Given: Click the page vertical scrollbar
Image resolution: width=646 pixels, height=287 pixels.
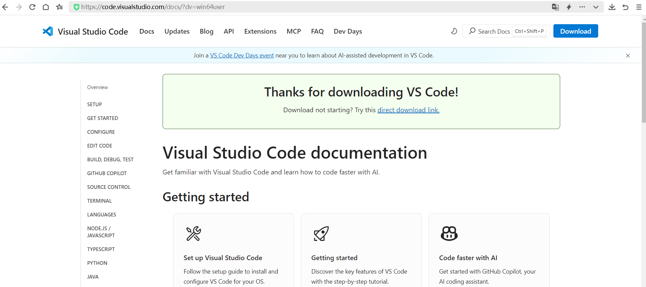Looking at the screenshot, I should [x=644, y=72].
